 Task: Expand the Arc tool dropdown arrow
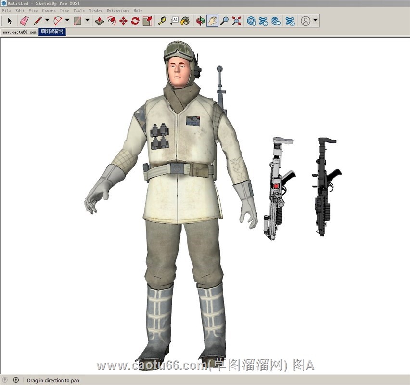pos(67,21)
